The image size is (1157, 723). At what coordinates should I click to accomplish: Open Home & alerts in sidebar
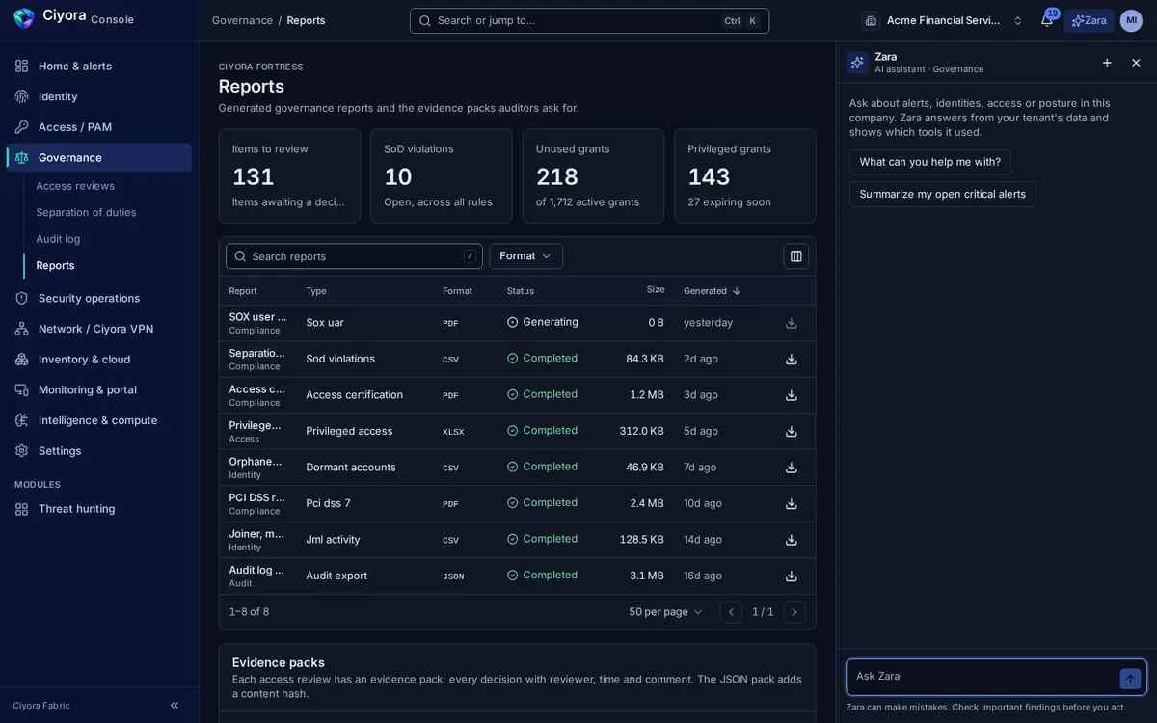(99, 66)
